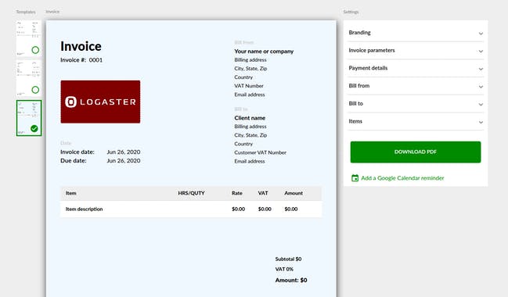Expand the Items section chevron
The image size is (508, 297).
tap(481, 122)
